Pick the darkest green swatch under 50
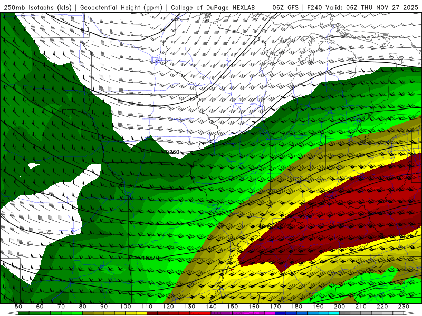 point(24,313)
